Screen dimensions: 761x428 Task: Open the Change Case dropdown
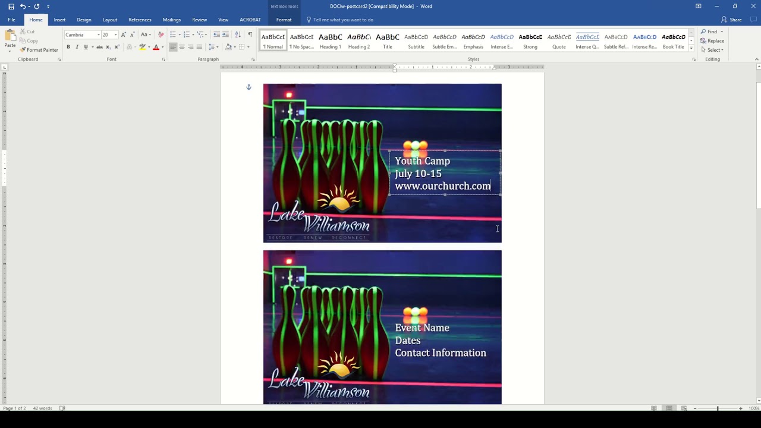point(146,35)
